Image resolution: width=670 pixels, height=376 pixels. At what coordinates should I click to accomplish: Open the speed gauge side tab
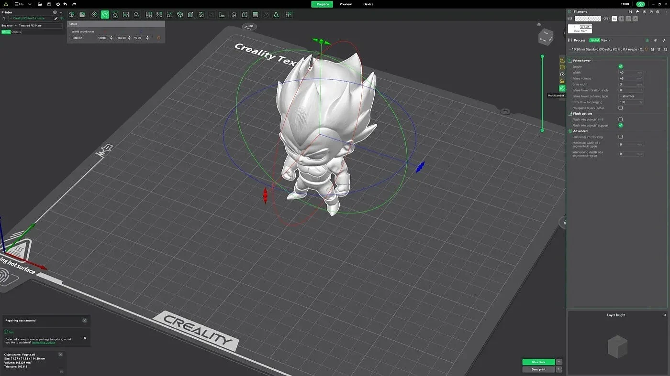(x=562, y=74)
